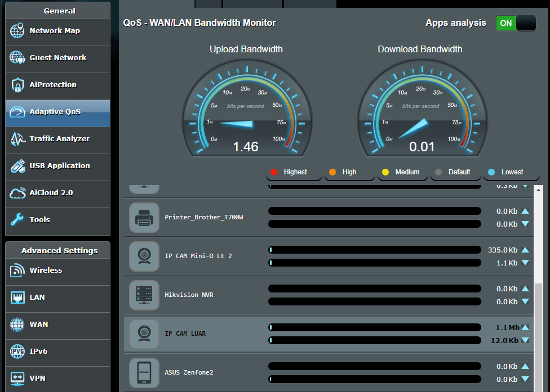
Task: Click the Traffic Analyzer waveform icon
Action: click(17, 139)
